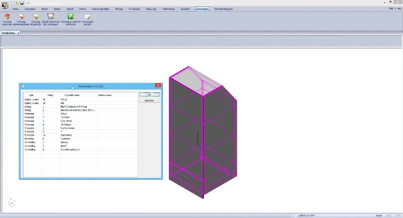Image resolution: width=403 pixels, height=218 pixels.
Task: Click Nieuwe naam cell for 18 Korpus row
Action: coord(117,125)
